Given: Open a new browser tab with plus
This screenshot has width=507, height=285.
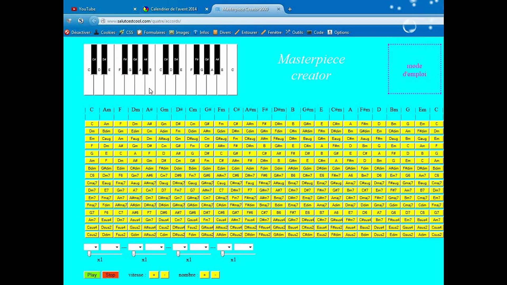Looking at the screenshot, I should [x=290, y=9].
